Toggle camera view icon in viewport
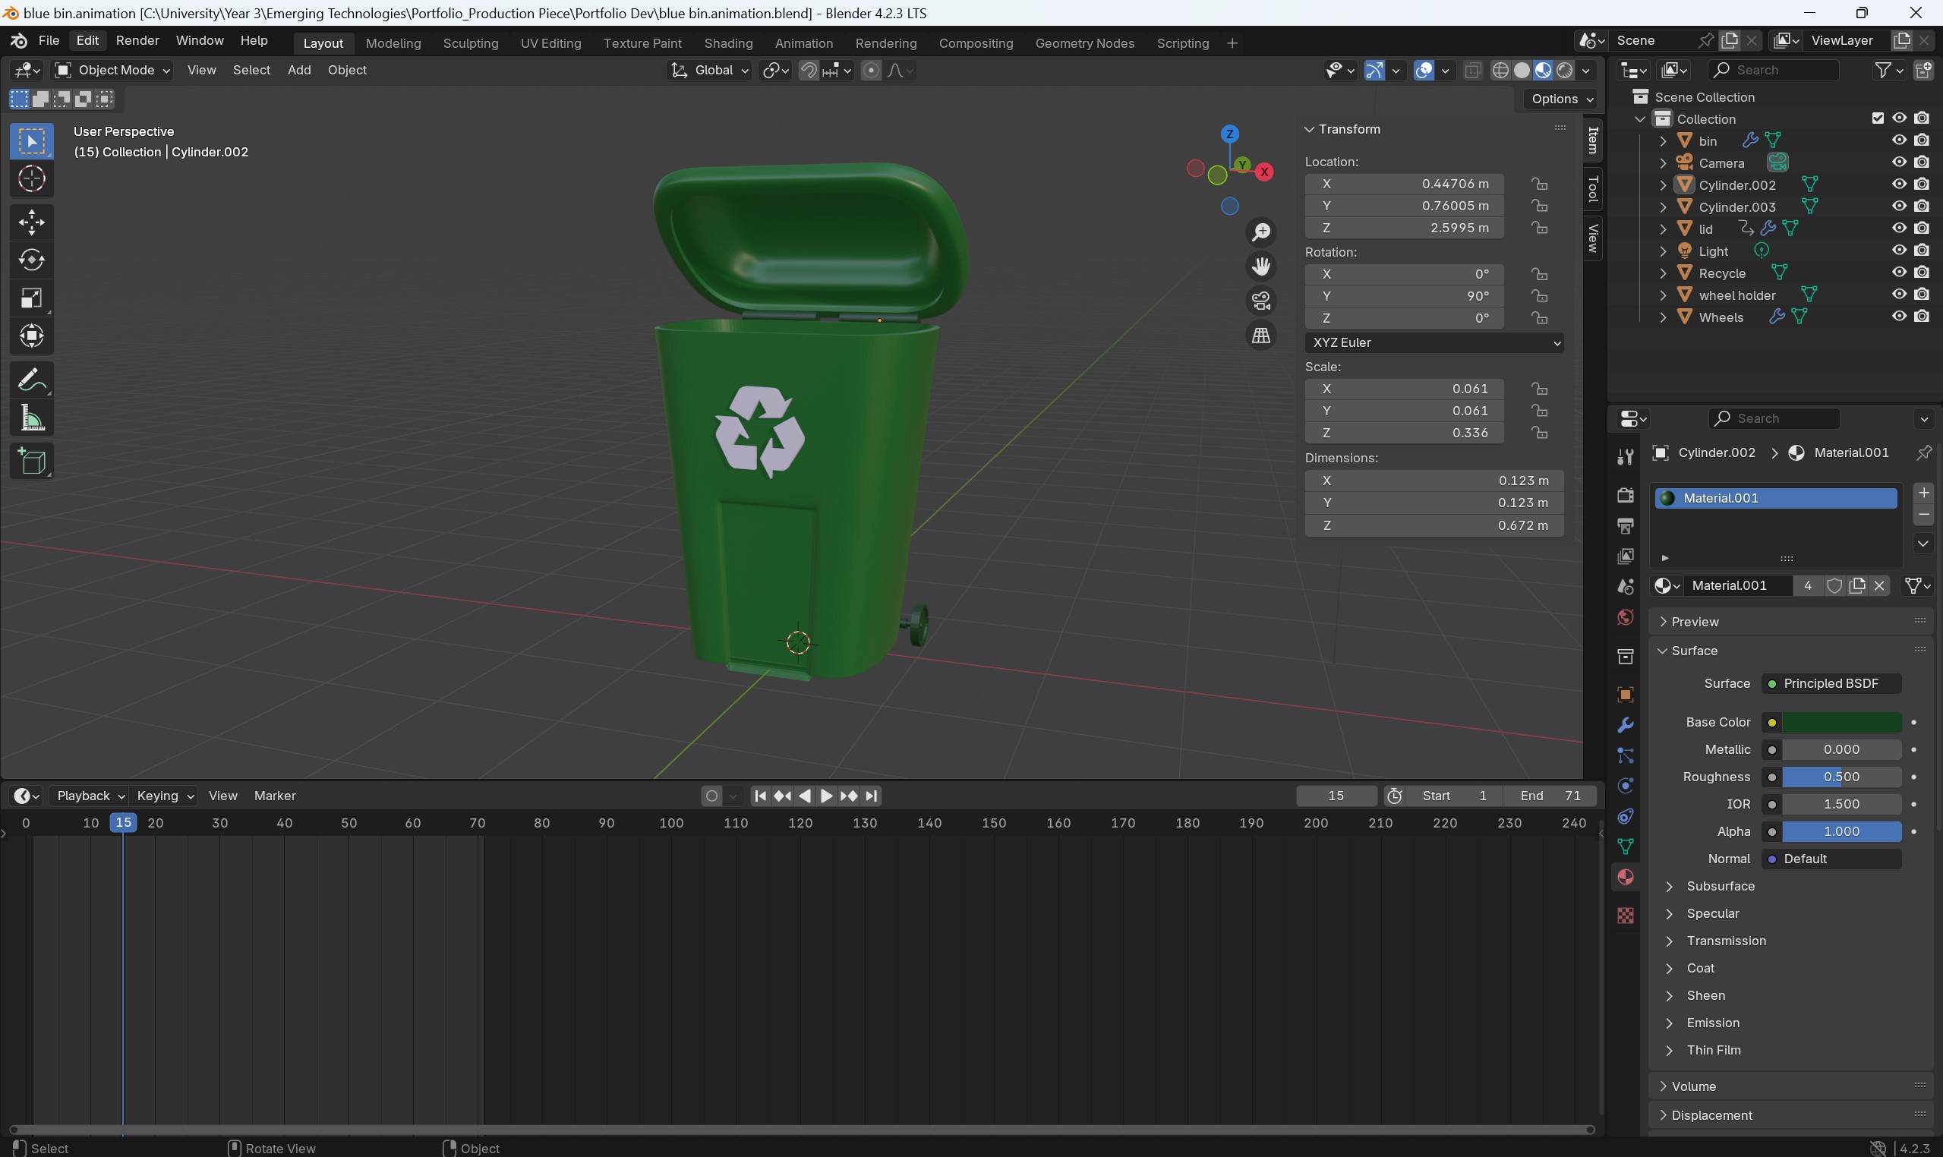This screenshot has height=1157, width=1943. click(1260, 301)
